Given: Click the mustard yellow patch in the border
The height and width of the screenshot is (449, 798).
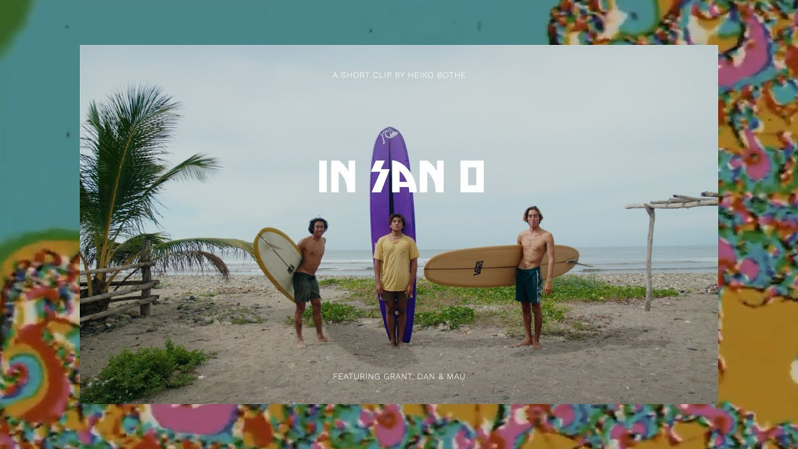Looking at the screenshot, I should [x=757, y=349].
